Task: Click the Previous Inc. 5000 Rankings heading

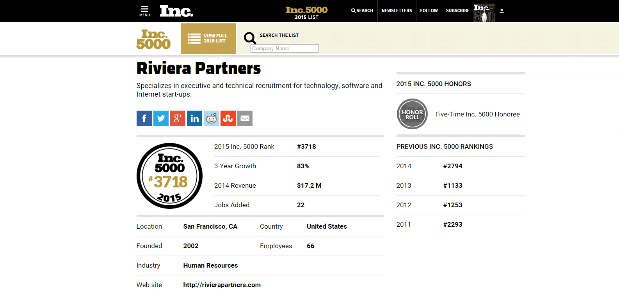Action: coord(445,146)
